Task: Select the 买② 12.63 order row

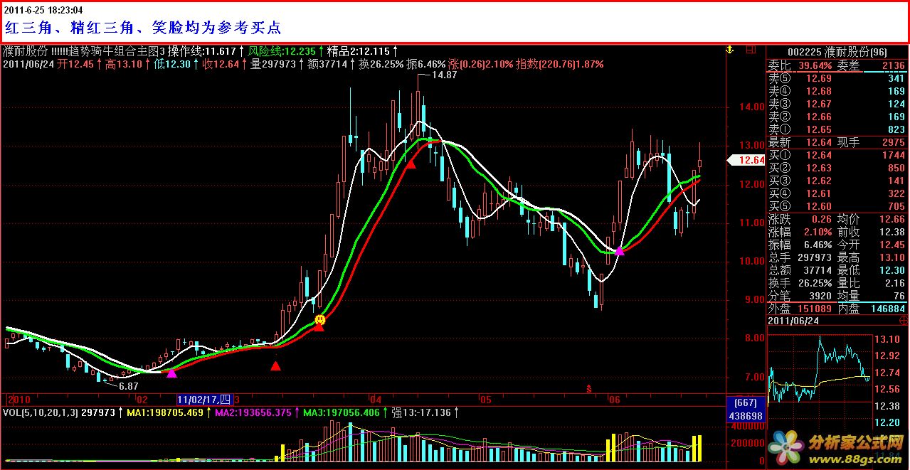Action: click(837, 168)
